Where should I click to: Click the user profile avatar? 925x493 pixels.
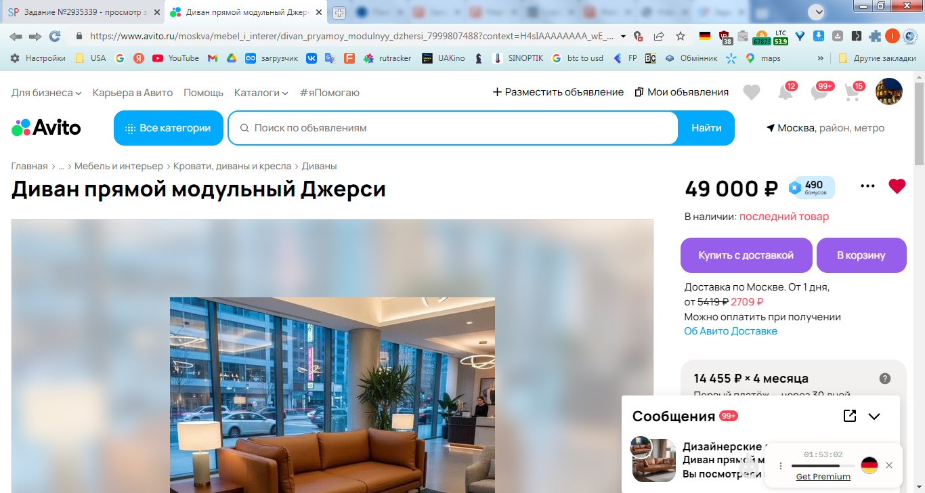[x=889, y=91]
